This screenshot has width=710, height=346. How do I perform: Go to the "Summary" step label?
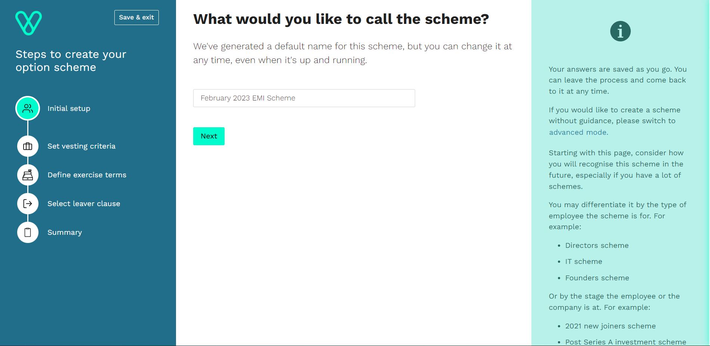[x=64, y=232]
